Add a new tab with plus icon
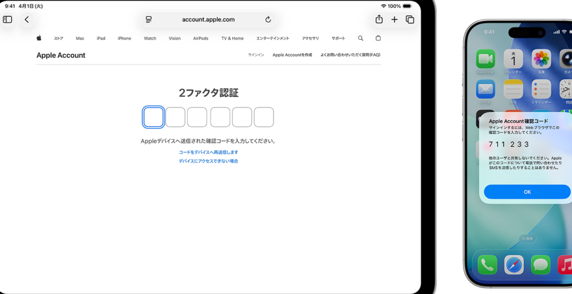This screenshot has width=572, height=294. coord(394,20)
